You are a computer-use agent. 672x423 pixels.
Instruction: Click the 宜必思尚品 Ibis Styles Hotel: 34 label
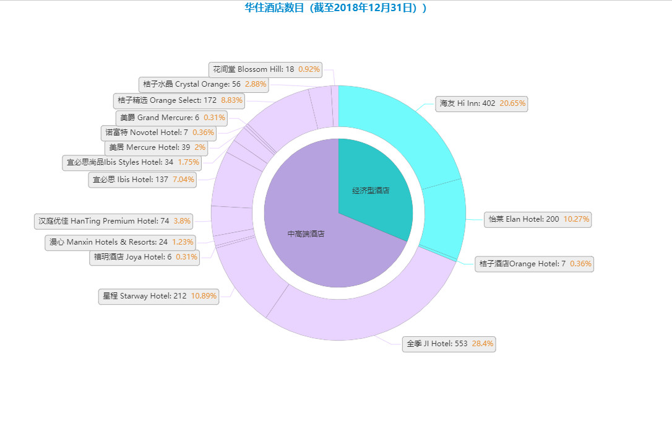pos(132,163)
